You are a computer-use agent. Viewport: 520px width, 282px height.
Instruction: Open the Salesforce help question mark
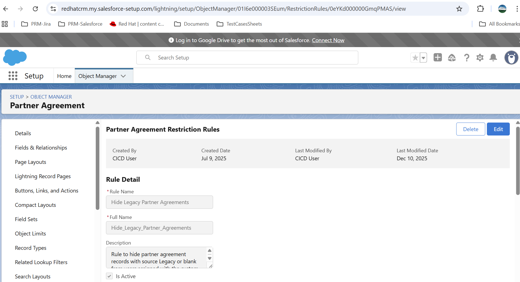tap(466, 58)
